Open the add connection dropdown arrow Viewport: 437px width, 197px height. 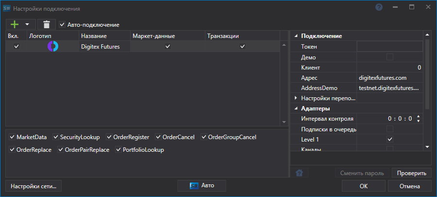(x=27, y=24)
